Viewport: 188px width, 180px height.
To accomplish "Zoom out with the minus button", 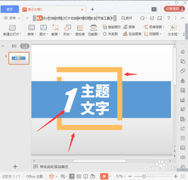I will coord(130,176).
